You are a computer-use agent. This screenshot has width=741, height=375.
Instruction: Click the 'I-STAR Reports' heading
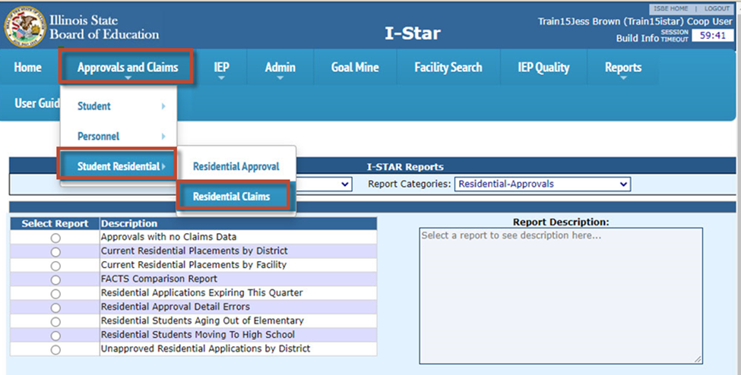[406, 167]
